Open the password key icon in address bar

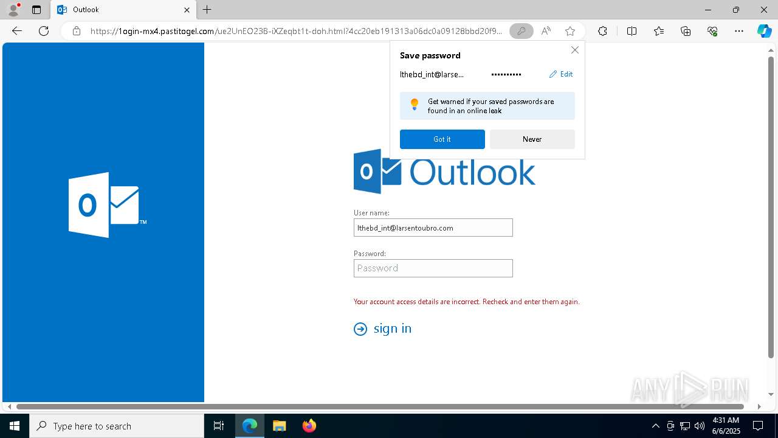[x=521, y=31]
